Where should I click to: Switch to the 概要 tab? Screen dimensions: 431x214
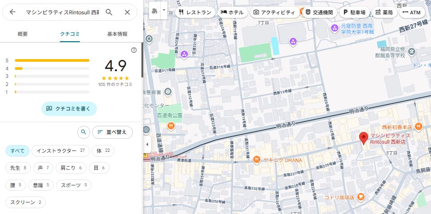tap(22, 34)
